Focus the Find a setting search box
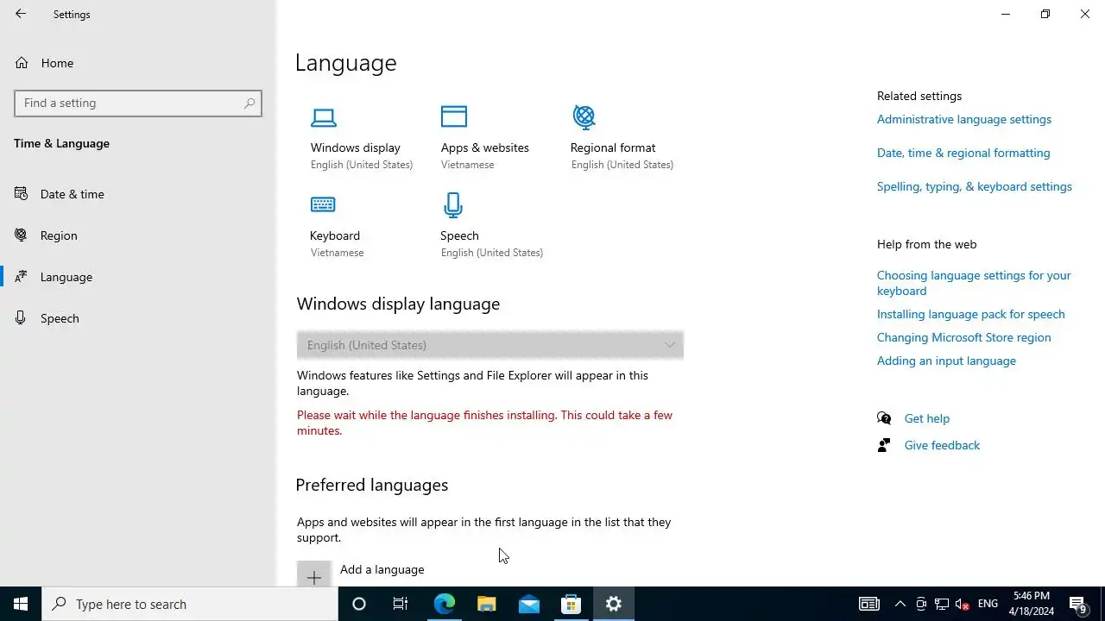 138,103
